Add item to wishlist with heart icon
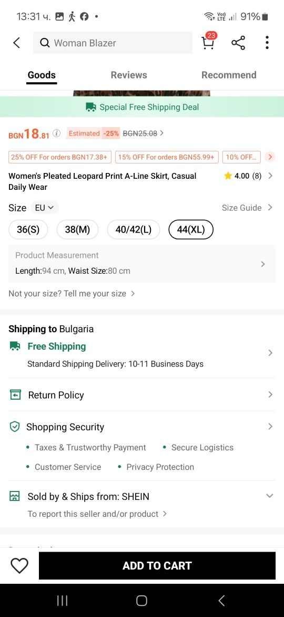This screenshot has height=617, width=284. point(19,566)
